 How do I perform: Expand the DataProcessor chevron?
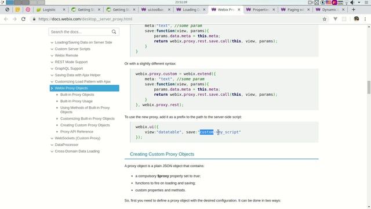(52, 145)
